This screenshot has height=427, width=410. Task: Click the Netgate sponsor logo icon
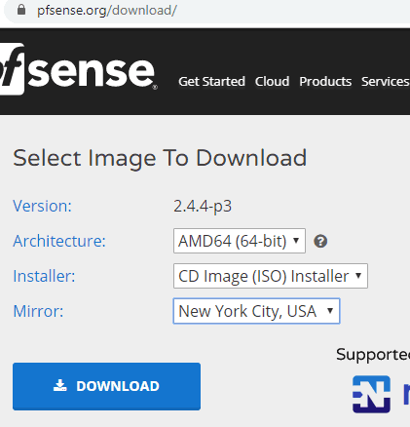click(x=371, y=394)
